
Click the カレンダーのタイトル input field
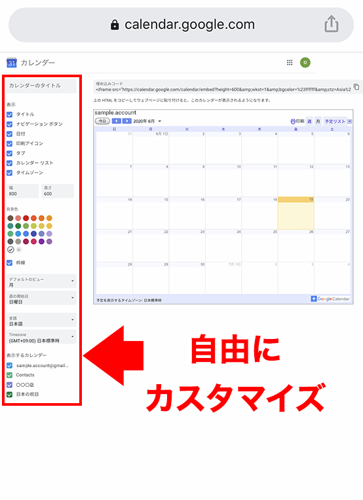(x=41, y=86)
